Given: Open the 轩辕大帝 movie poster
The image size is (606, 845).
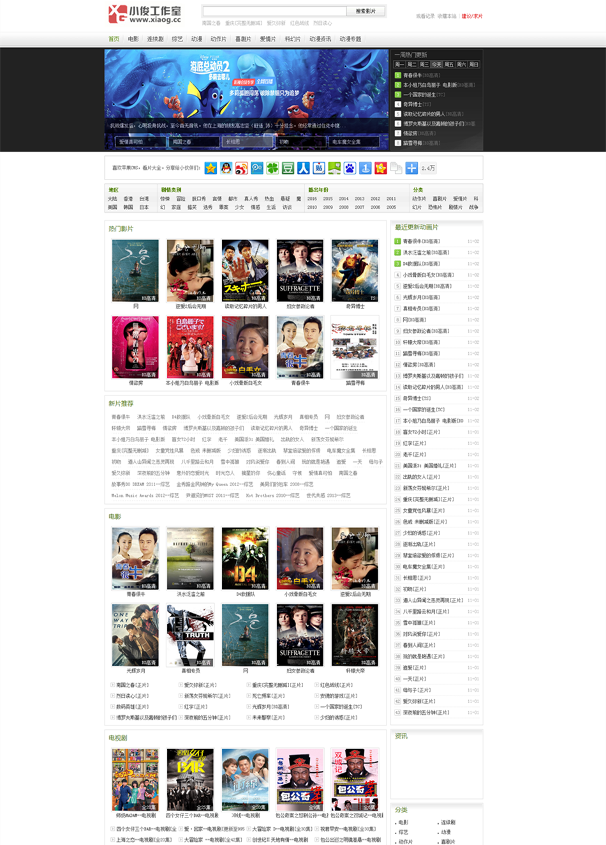Looking at the screenshot, I should point(355,635).
